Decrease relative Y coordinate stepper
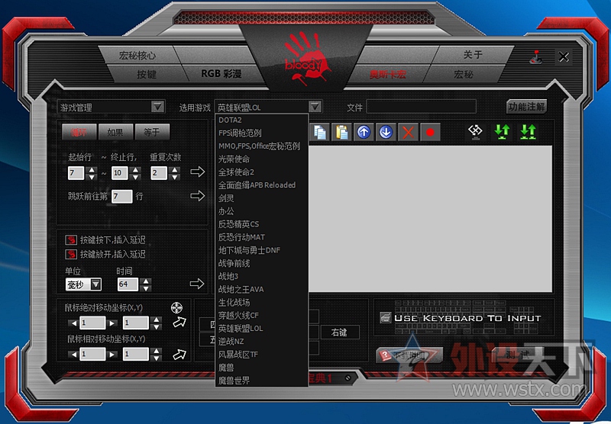 pyautogui.click(x=156, y=358)
